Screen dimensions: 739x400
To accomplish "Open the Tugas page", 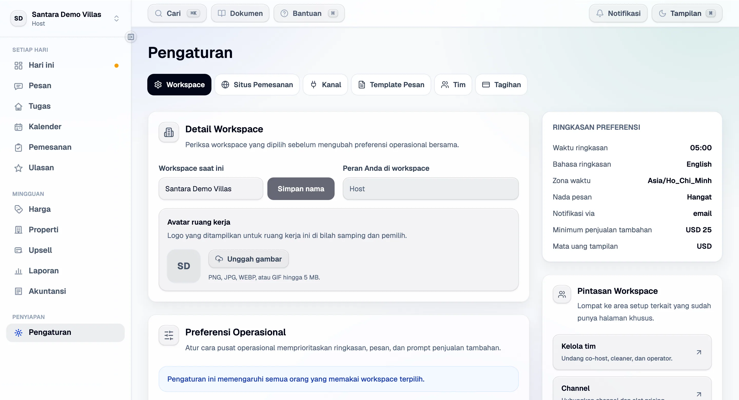I will click(x=65, y=106).
